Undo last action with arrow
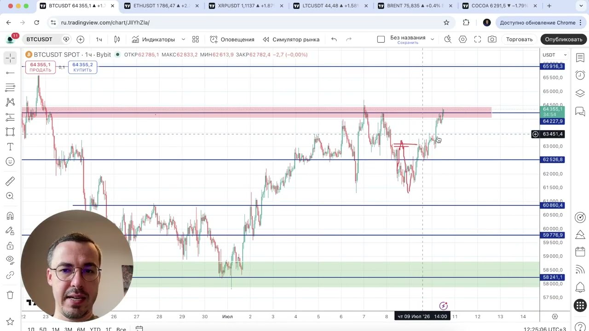The height and width of the screenshot is (331, 589). pyautogui.click(x=334, y=39)
